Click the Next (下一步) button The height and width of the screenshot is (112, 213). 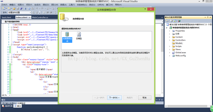(114, 98)
